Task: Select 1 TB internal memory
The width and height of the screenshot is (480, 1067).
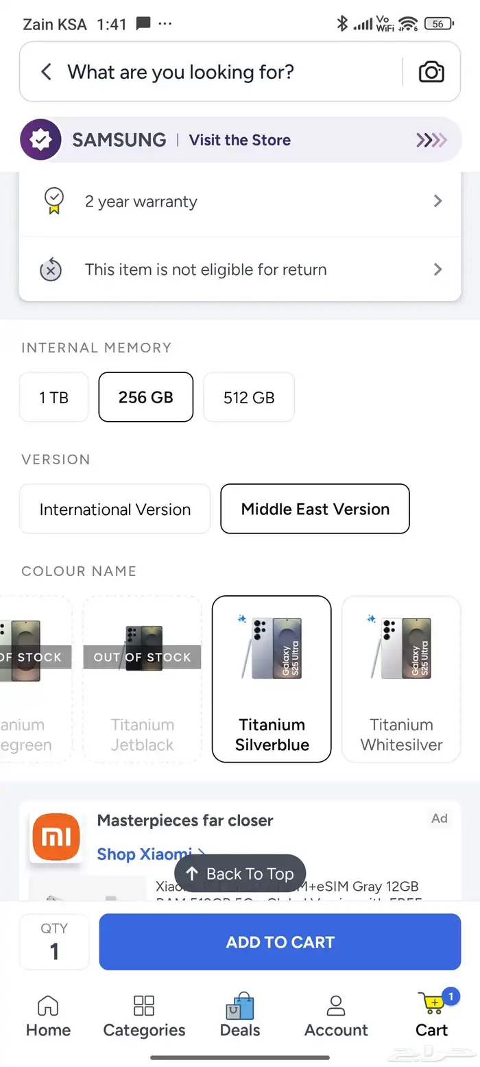Action: point(54,397)
